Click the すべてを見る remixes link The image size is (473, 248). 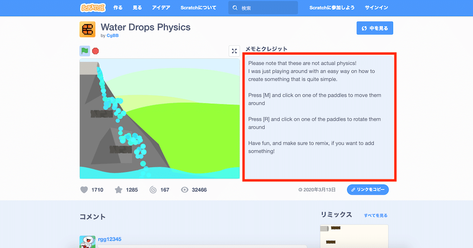point(376,215)
